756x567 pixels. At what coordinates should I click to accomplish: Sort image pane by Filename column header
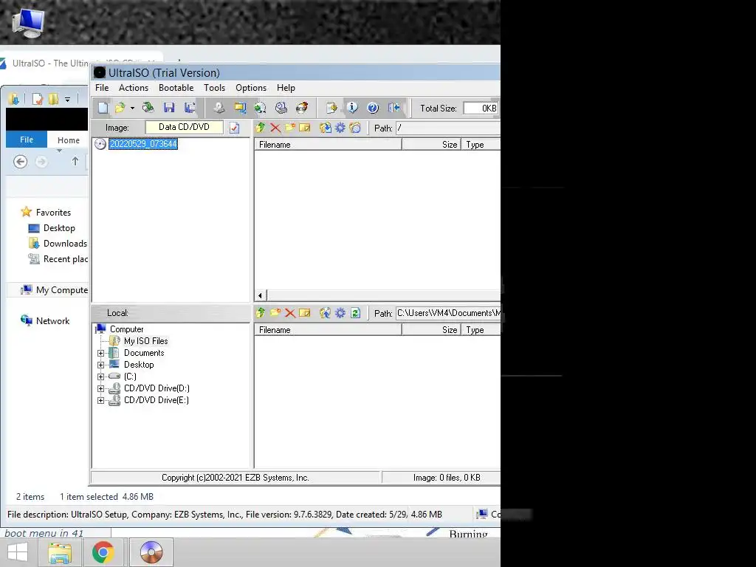click(x=328, y=144)
